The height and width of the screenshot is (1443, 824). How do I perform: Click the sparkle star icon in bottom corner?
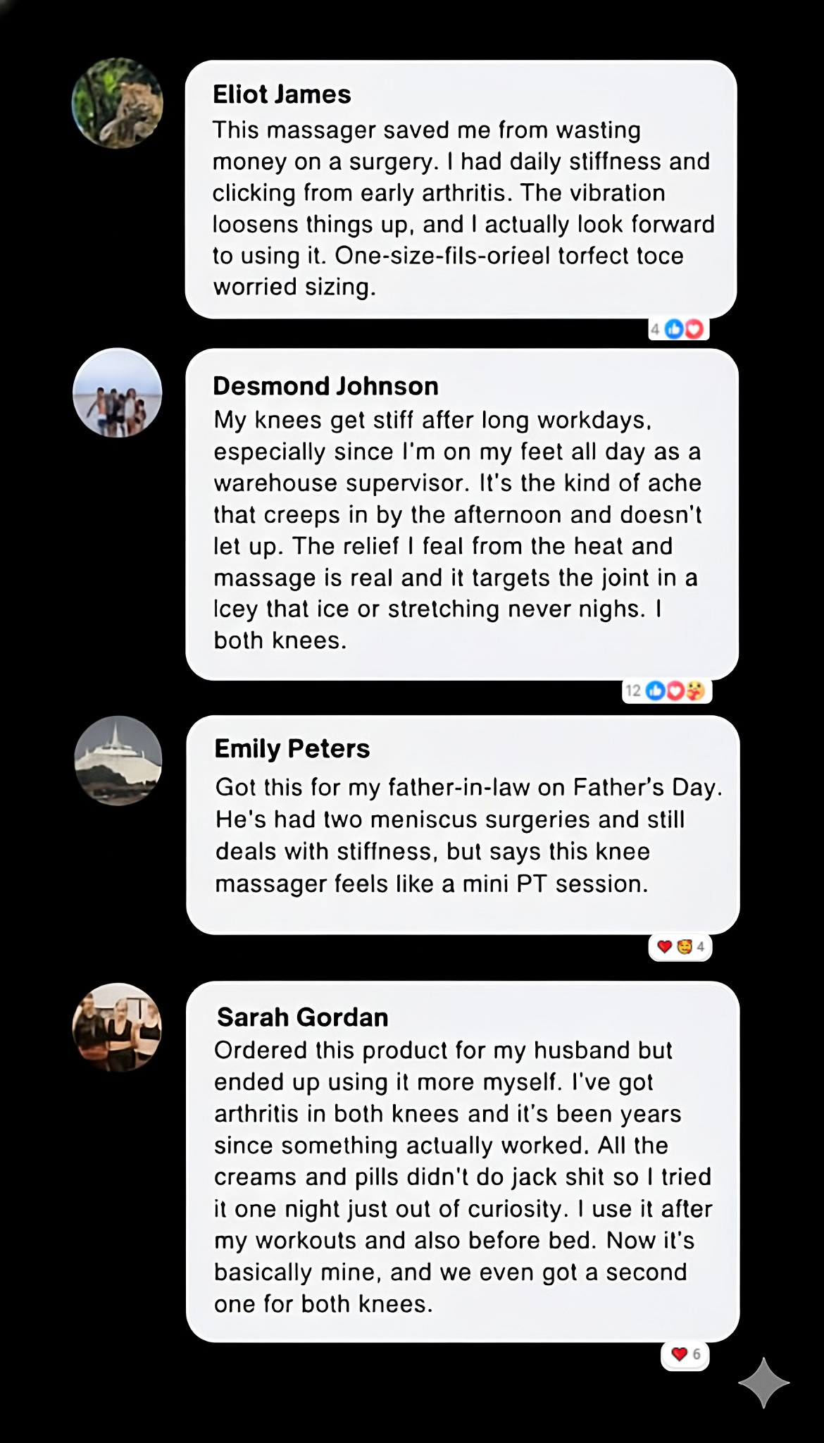(763, 1384)
